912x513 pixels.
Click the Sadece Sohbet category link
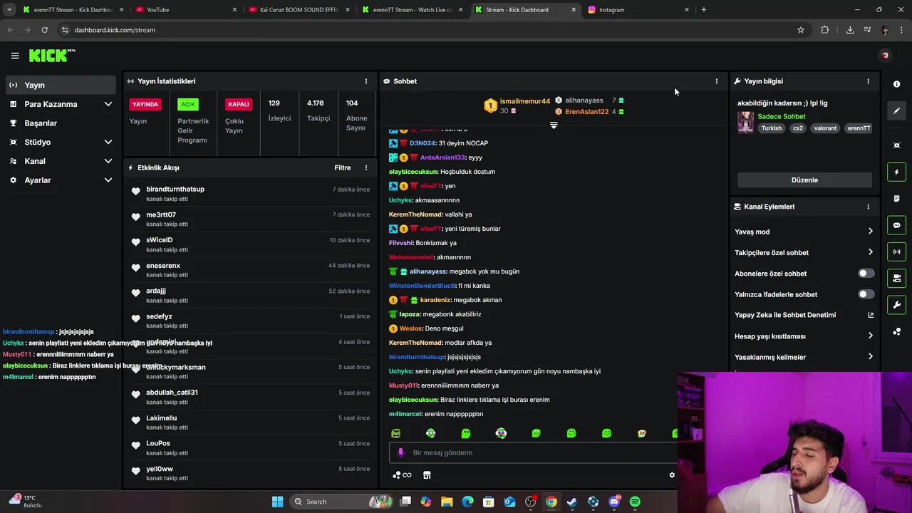click(782, 117)
